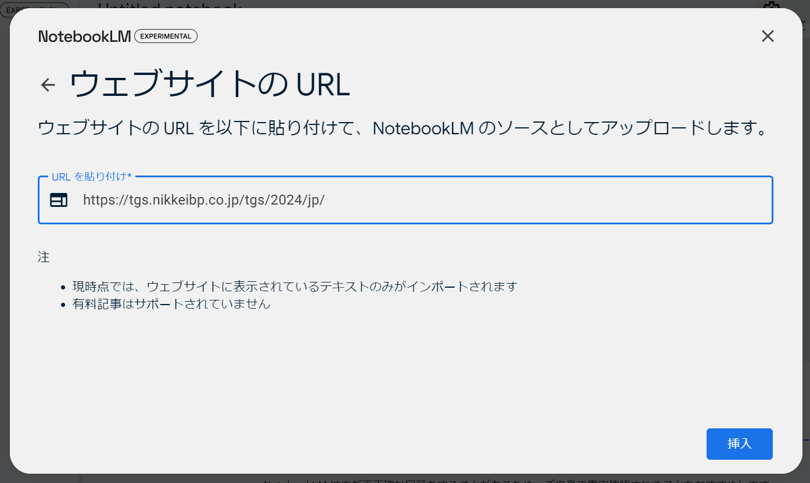Click the web page icon in URL field
This screenshot has height=483, width=810.
pyautogui.click(x=59, y=200)
